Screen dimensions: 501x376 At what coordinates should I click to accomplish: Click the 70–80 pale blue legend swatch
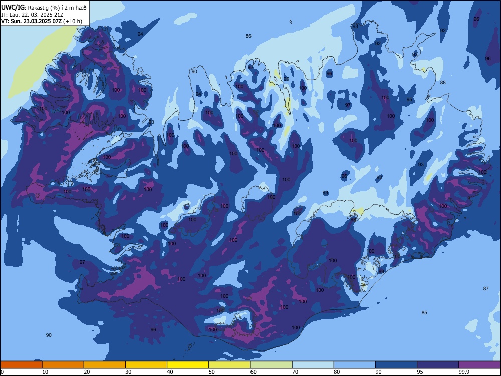313,365
